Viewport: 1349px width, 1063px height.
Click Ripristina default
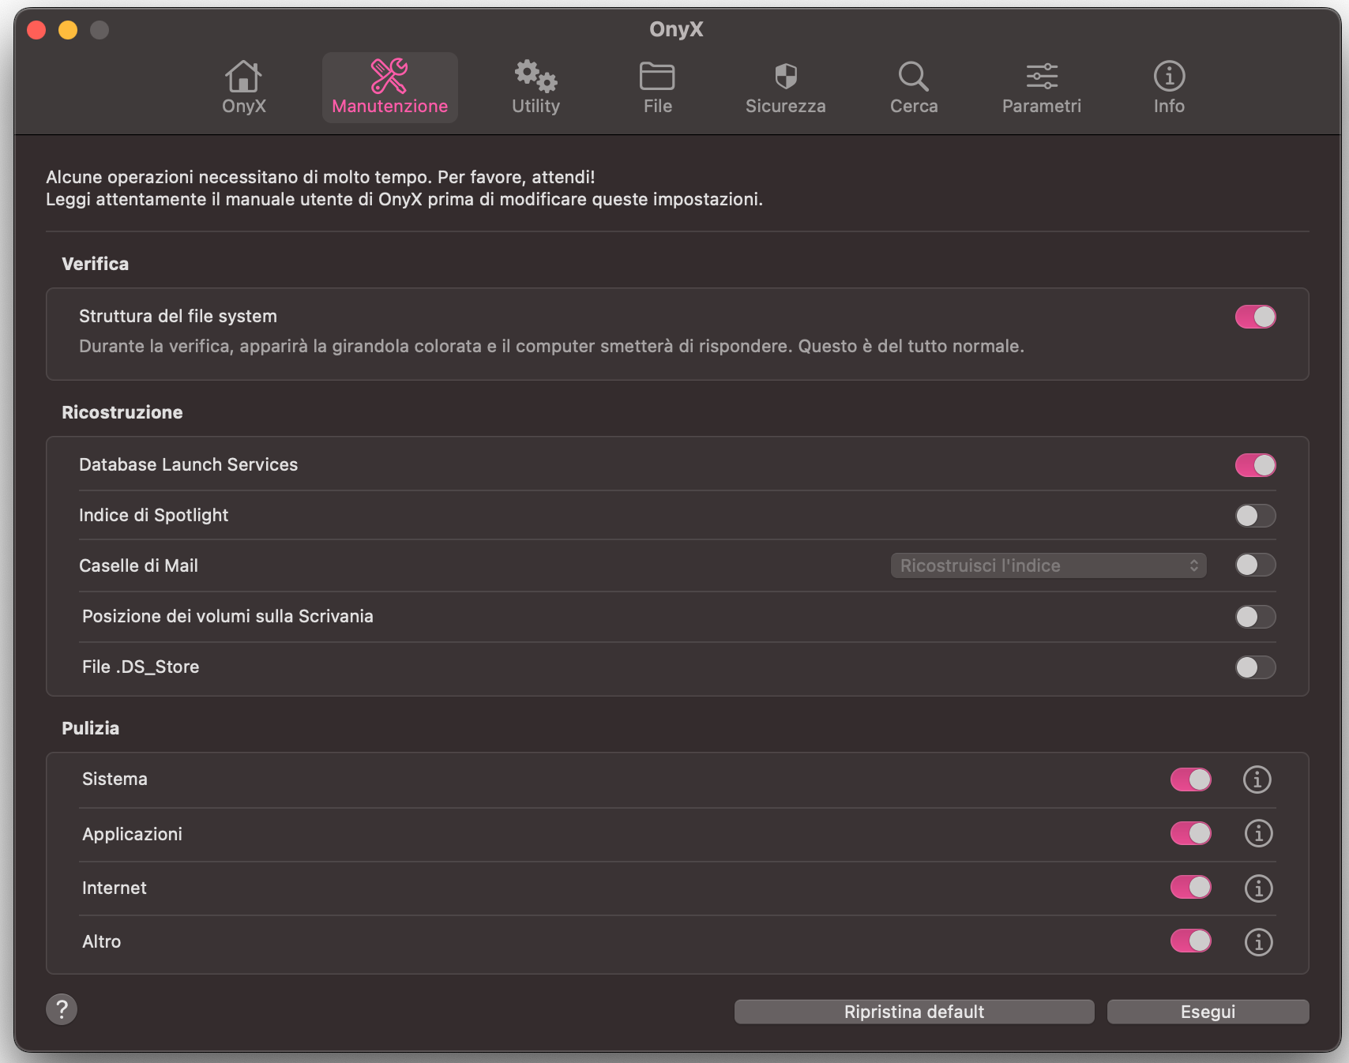point(914,1011)
